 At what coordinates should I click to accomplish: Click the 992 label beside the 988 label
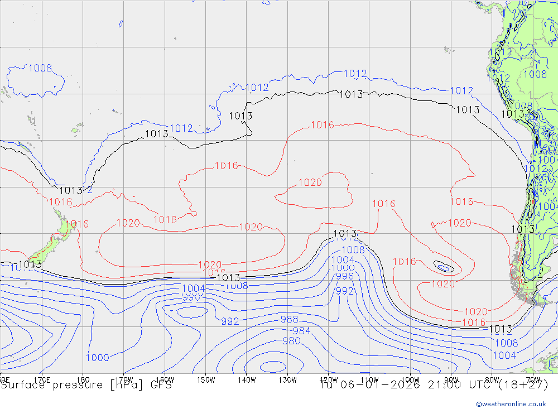coord(230,321)
